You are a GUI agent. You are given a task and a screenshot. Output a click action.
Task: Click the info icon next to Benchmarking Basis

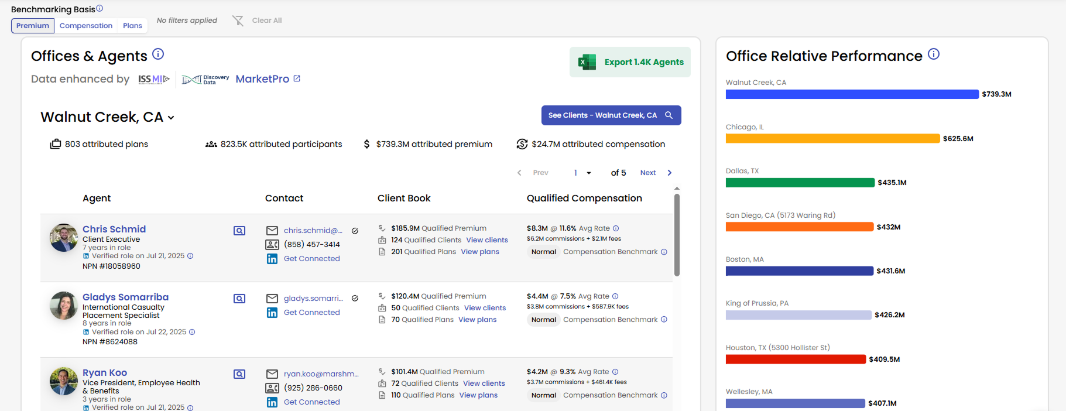[100, 8]
